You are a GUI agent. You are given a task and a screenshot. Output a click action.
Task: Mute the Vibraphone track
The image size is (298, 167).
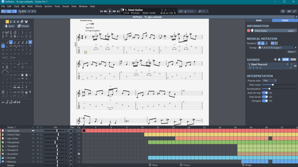pos(38,142)
